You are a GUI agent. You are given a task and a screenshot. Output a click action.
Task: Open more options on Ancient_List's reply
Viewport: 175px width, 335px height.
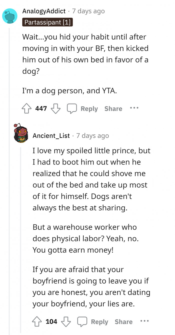tap(144, 321)
